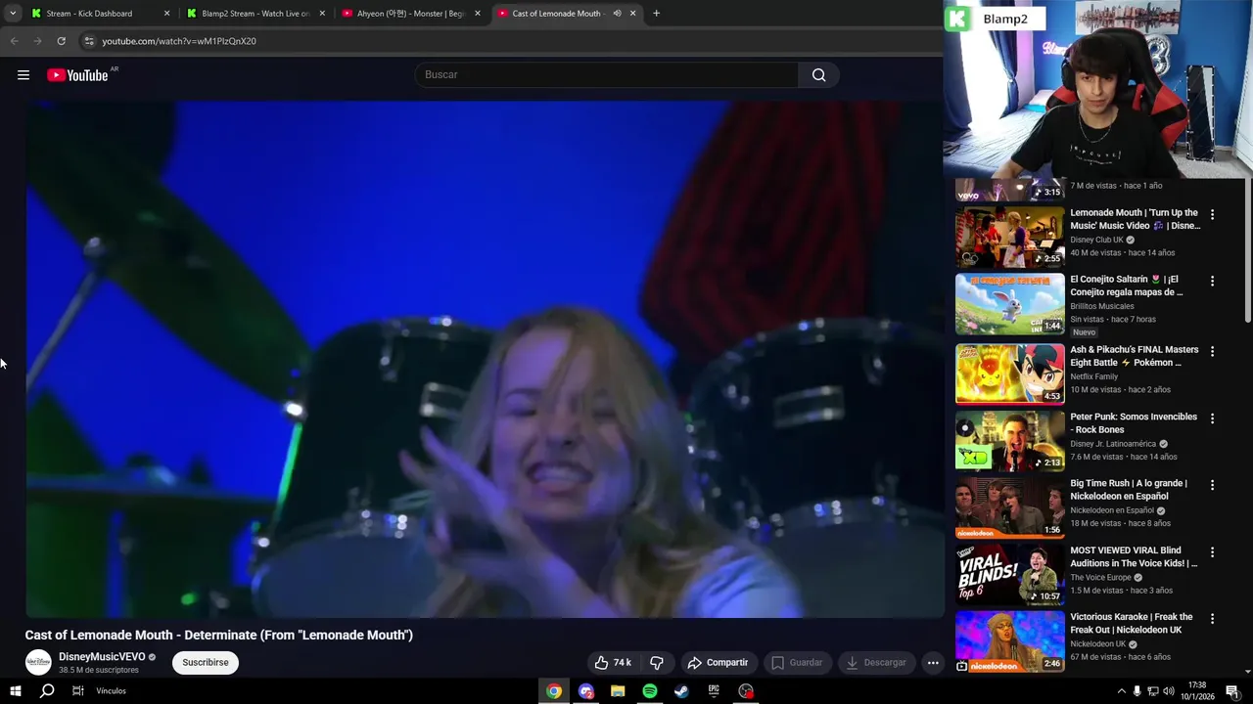Click the Compartir share button
The width and height of the screenshot is (1253, 704).
[718, 662]
